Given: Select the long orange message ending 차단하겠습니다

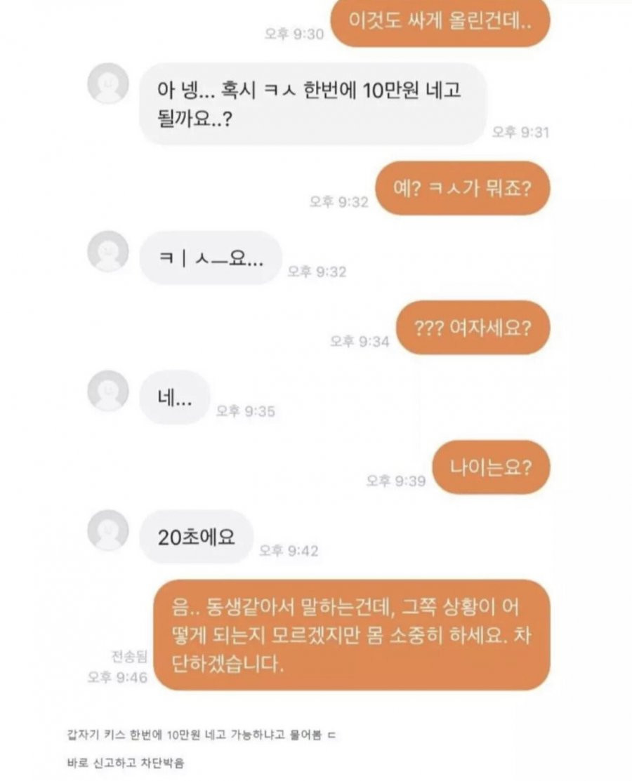Looking at the screenshot, I should pos(352,635).
